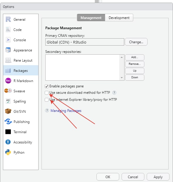173x182 pixels.
Task: Click OK to confirm options
Action: tap(108, 177)
